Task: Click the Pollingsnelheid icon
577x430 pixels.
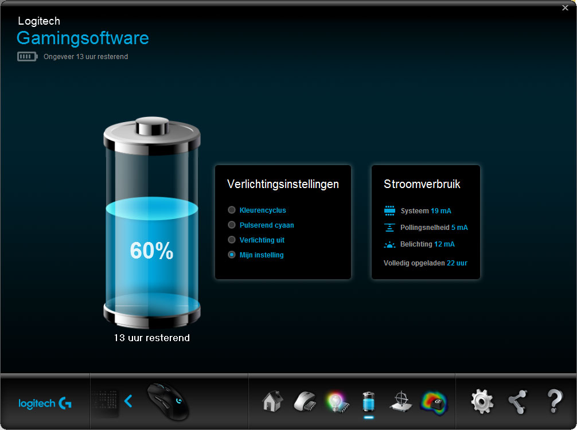Action: click(x=389, y=227)
